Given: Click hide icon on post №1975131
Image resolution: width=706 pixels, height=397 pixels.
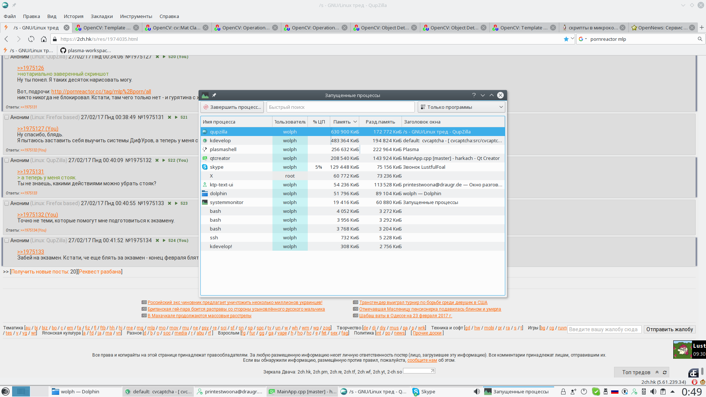Looking at the screenshot, I should (x=170, y=117).
